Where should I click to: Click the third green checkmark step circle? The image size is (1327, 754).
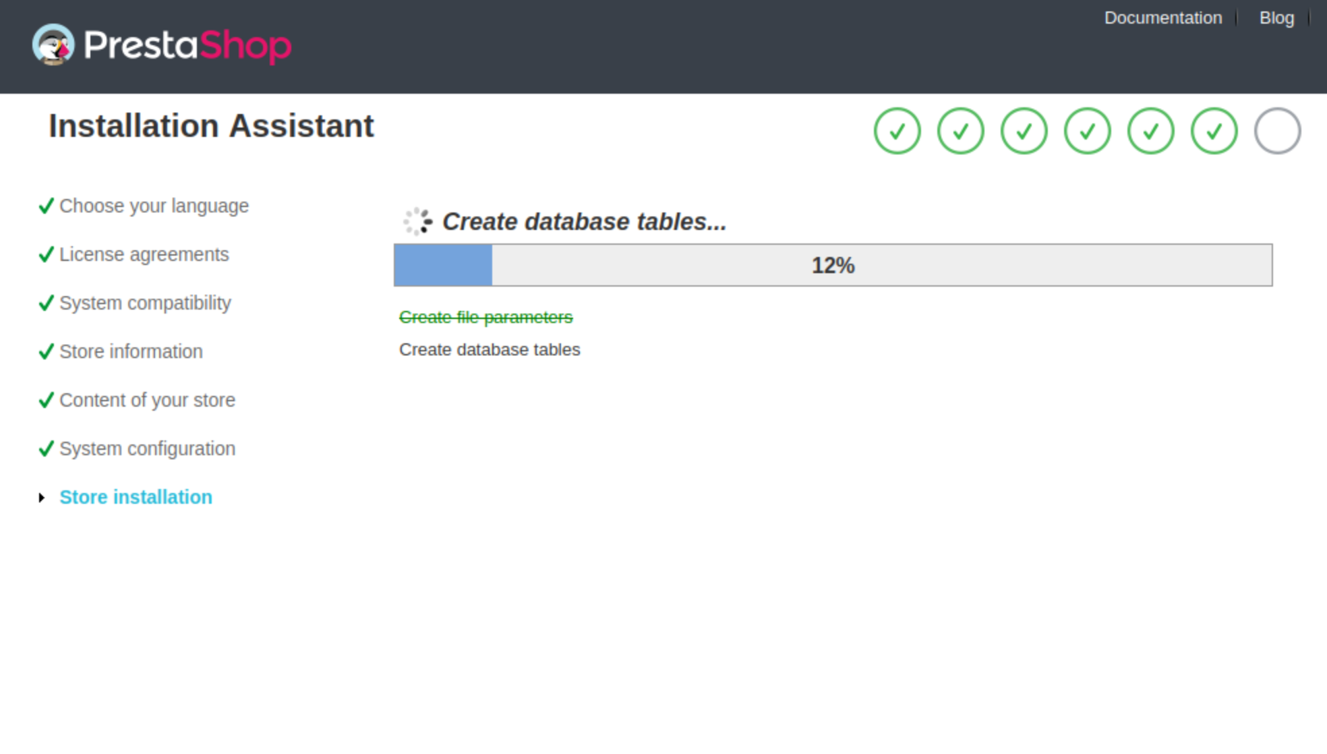click(1024, 131)
